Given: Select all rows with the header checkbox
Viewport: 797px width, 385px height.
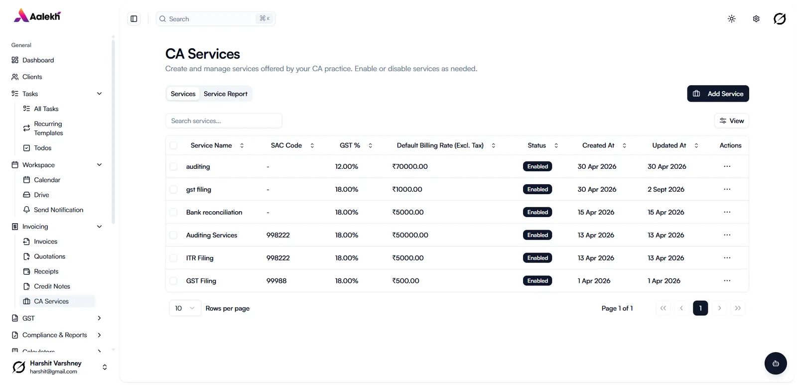Looking at the screenshot, I should [173, 145].
